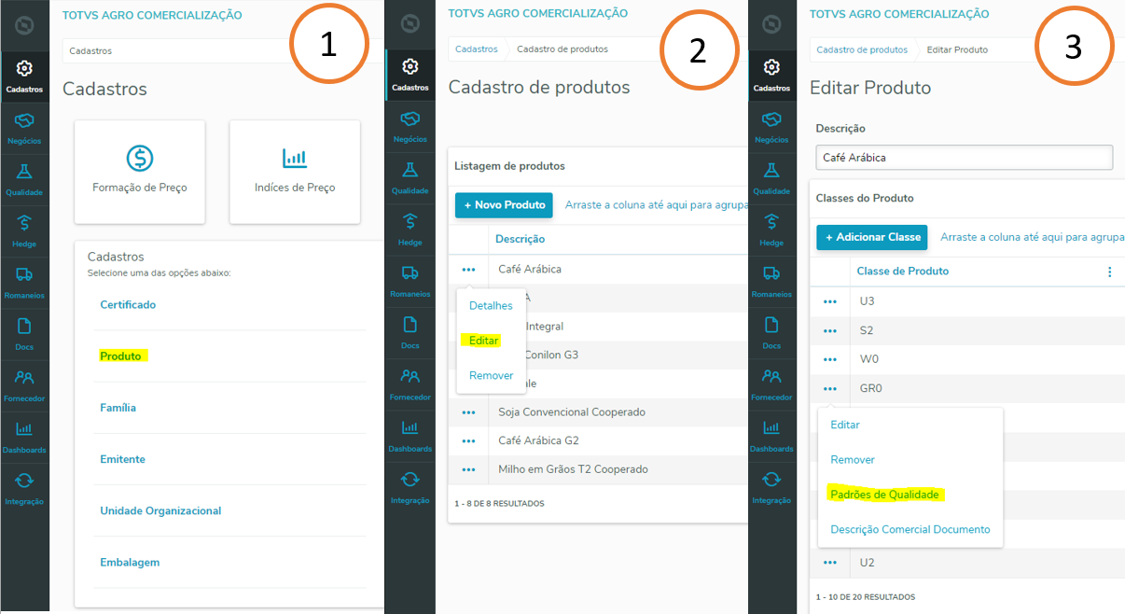Click Romaneios icon in middle panel sidebar
Image resolution: width=1125 pixels, height=614 pixels.
click(410, 272)
